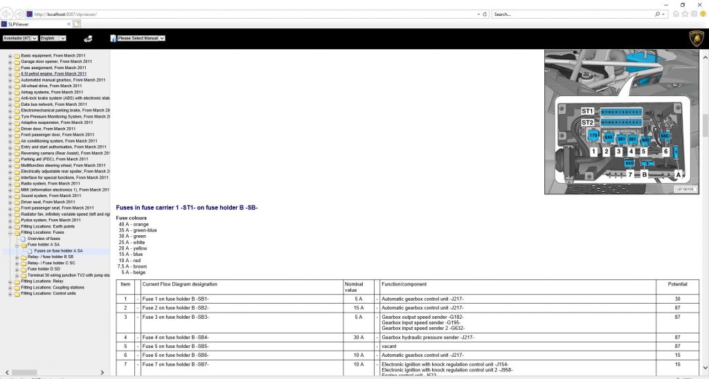
Task: Click the folder icon for Sound system
Action: click(x=17, y=196)
